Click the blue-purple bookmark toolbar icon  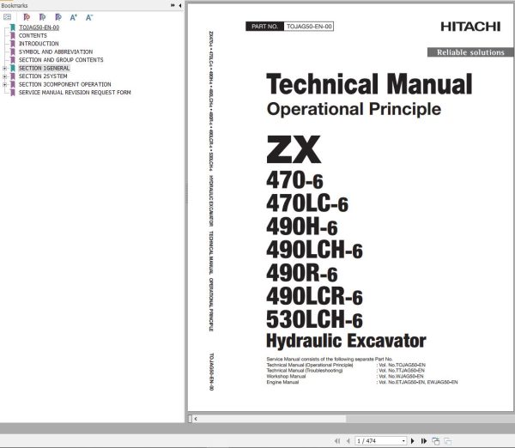[58, 17]
